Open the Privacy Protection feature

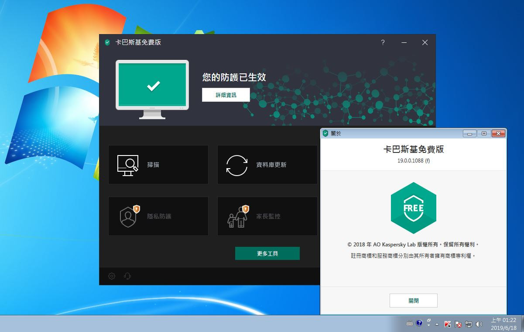coord(158,216)
